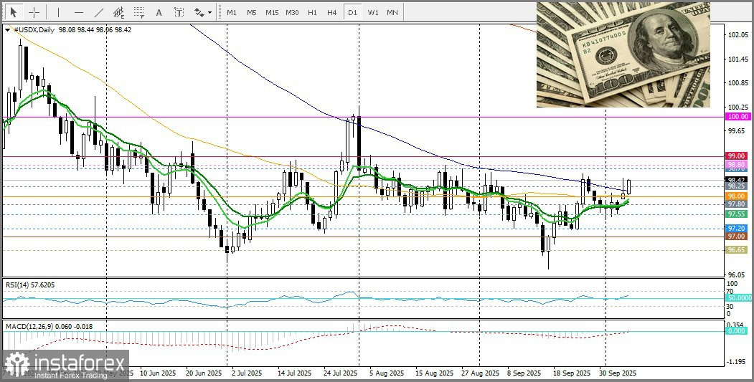Choose the Fibonacci retracement tool

139,12
